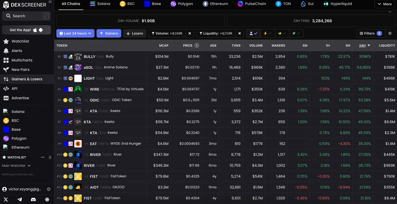Open Gainers & Losers page

[26, 79]
